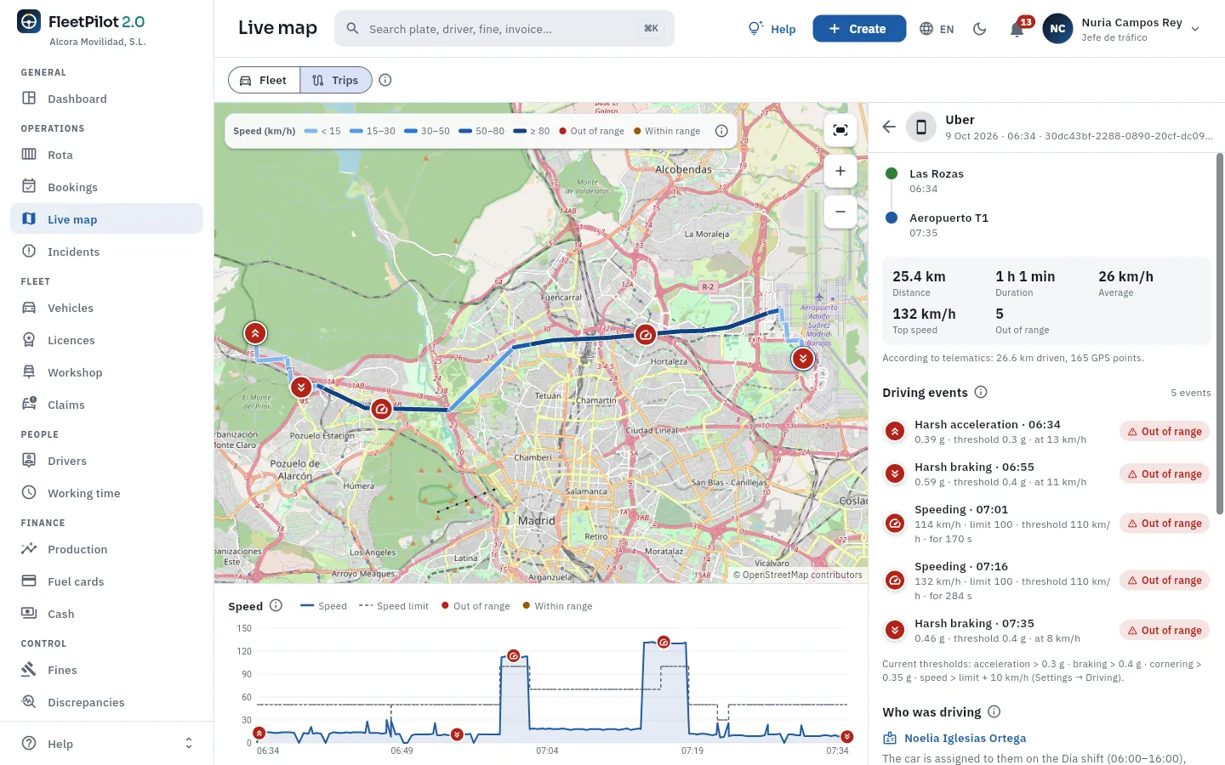The width and height of the screenshot is (1225, 765).
Task: Toggle Out of range series in chart legend
Action: [x=476, y=606]
